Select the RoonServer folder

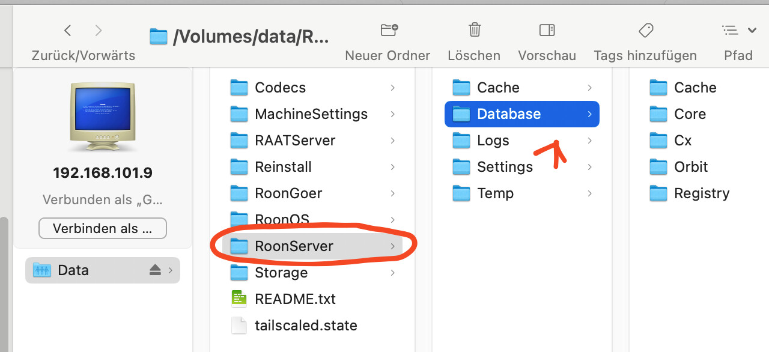click(x=294, y=246)
